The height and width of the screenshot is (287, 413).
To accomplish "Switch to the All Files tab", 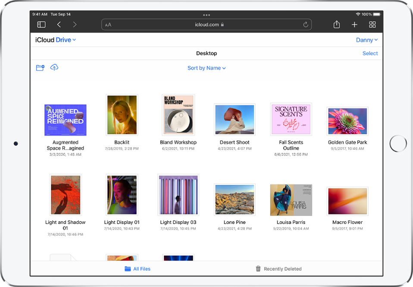I will click(x=137, y=269).
